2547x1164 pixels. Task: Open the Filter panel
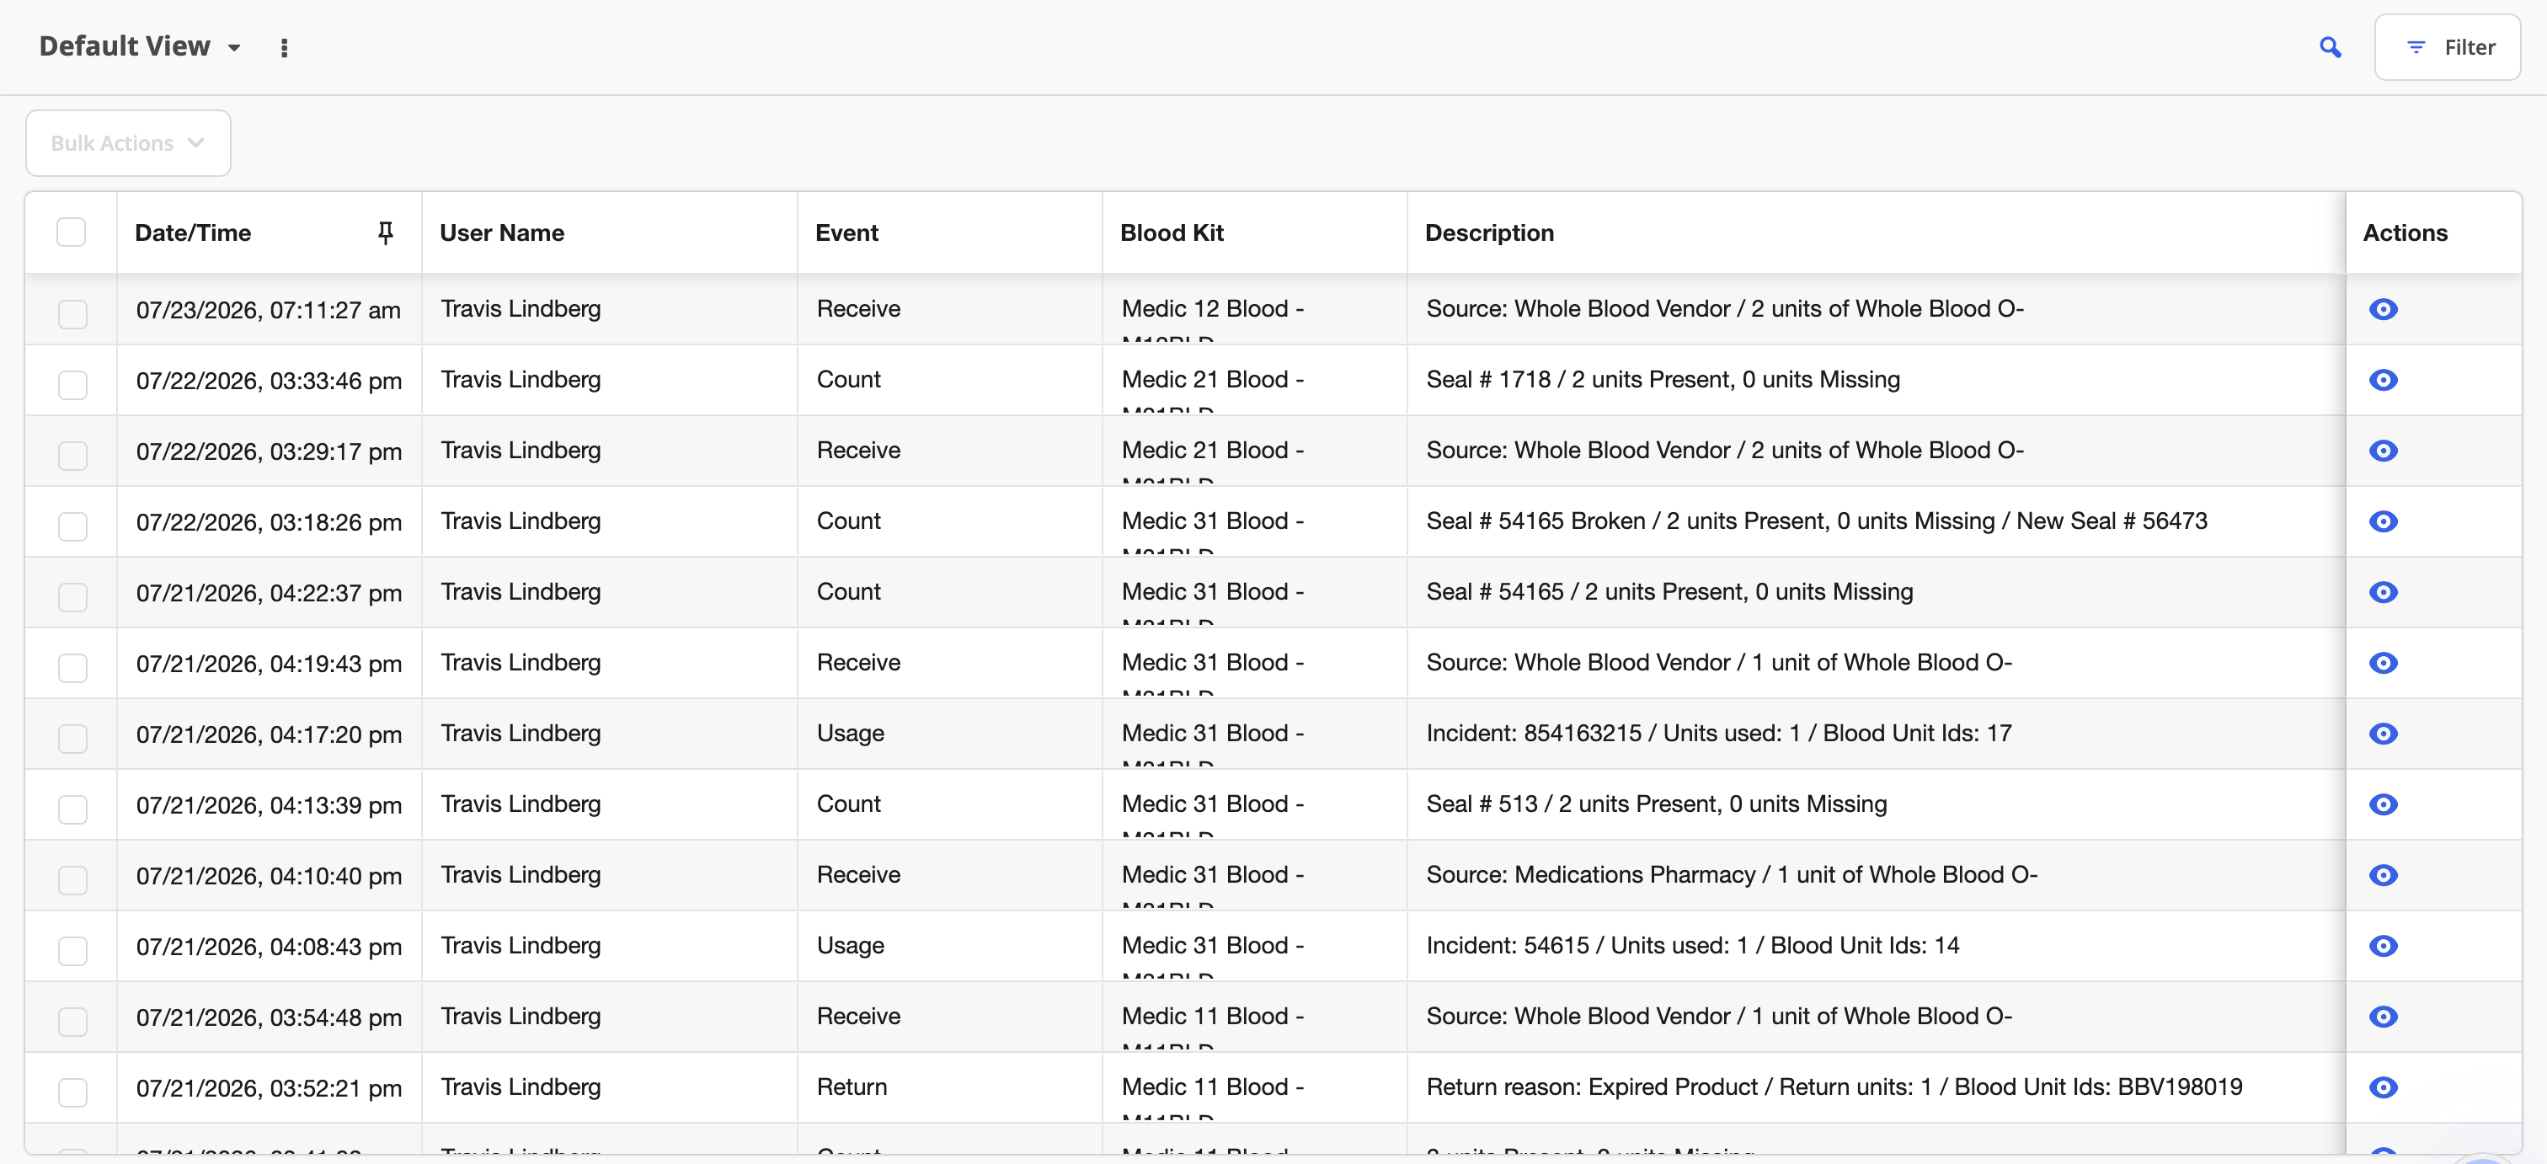tap(2447, 46)
